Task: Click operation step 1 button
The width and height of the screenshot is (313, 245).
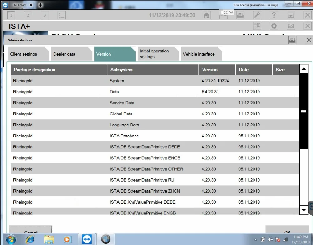Action: click(11, 15)
